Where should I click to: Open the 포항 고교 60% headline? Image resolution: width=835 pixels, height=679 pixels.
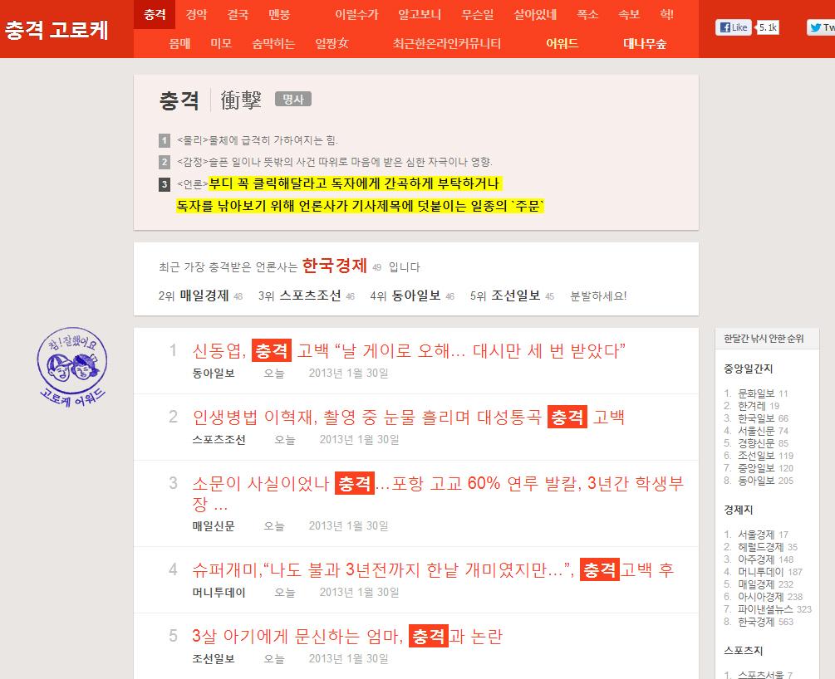(x=438, y=493)
